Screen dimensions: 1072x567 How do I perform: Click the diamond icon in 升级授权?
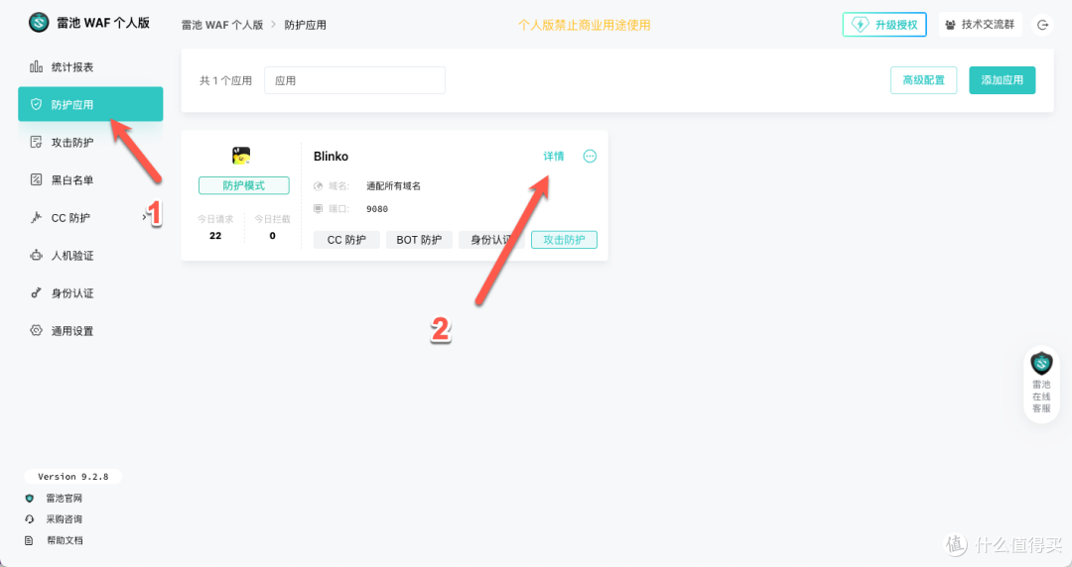[860, 25]
